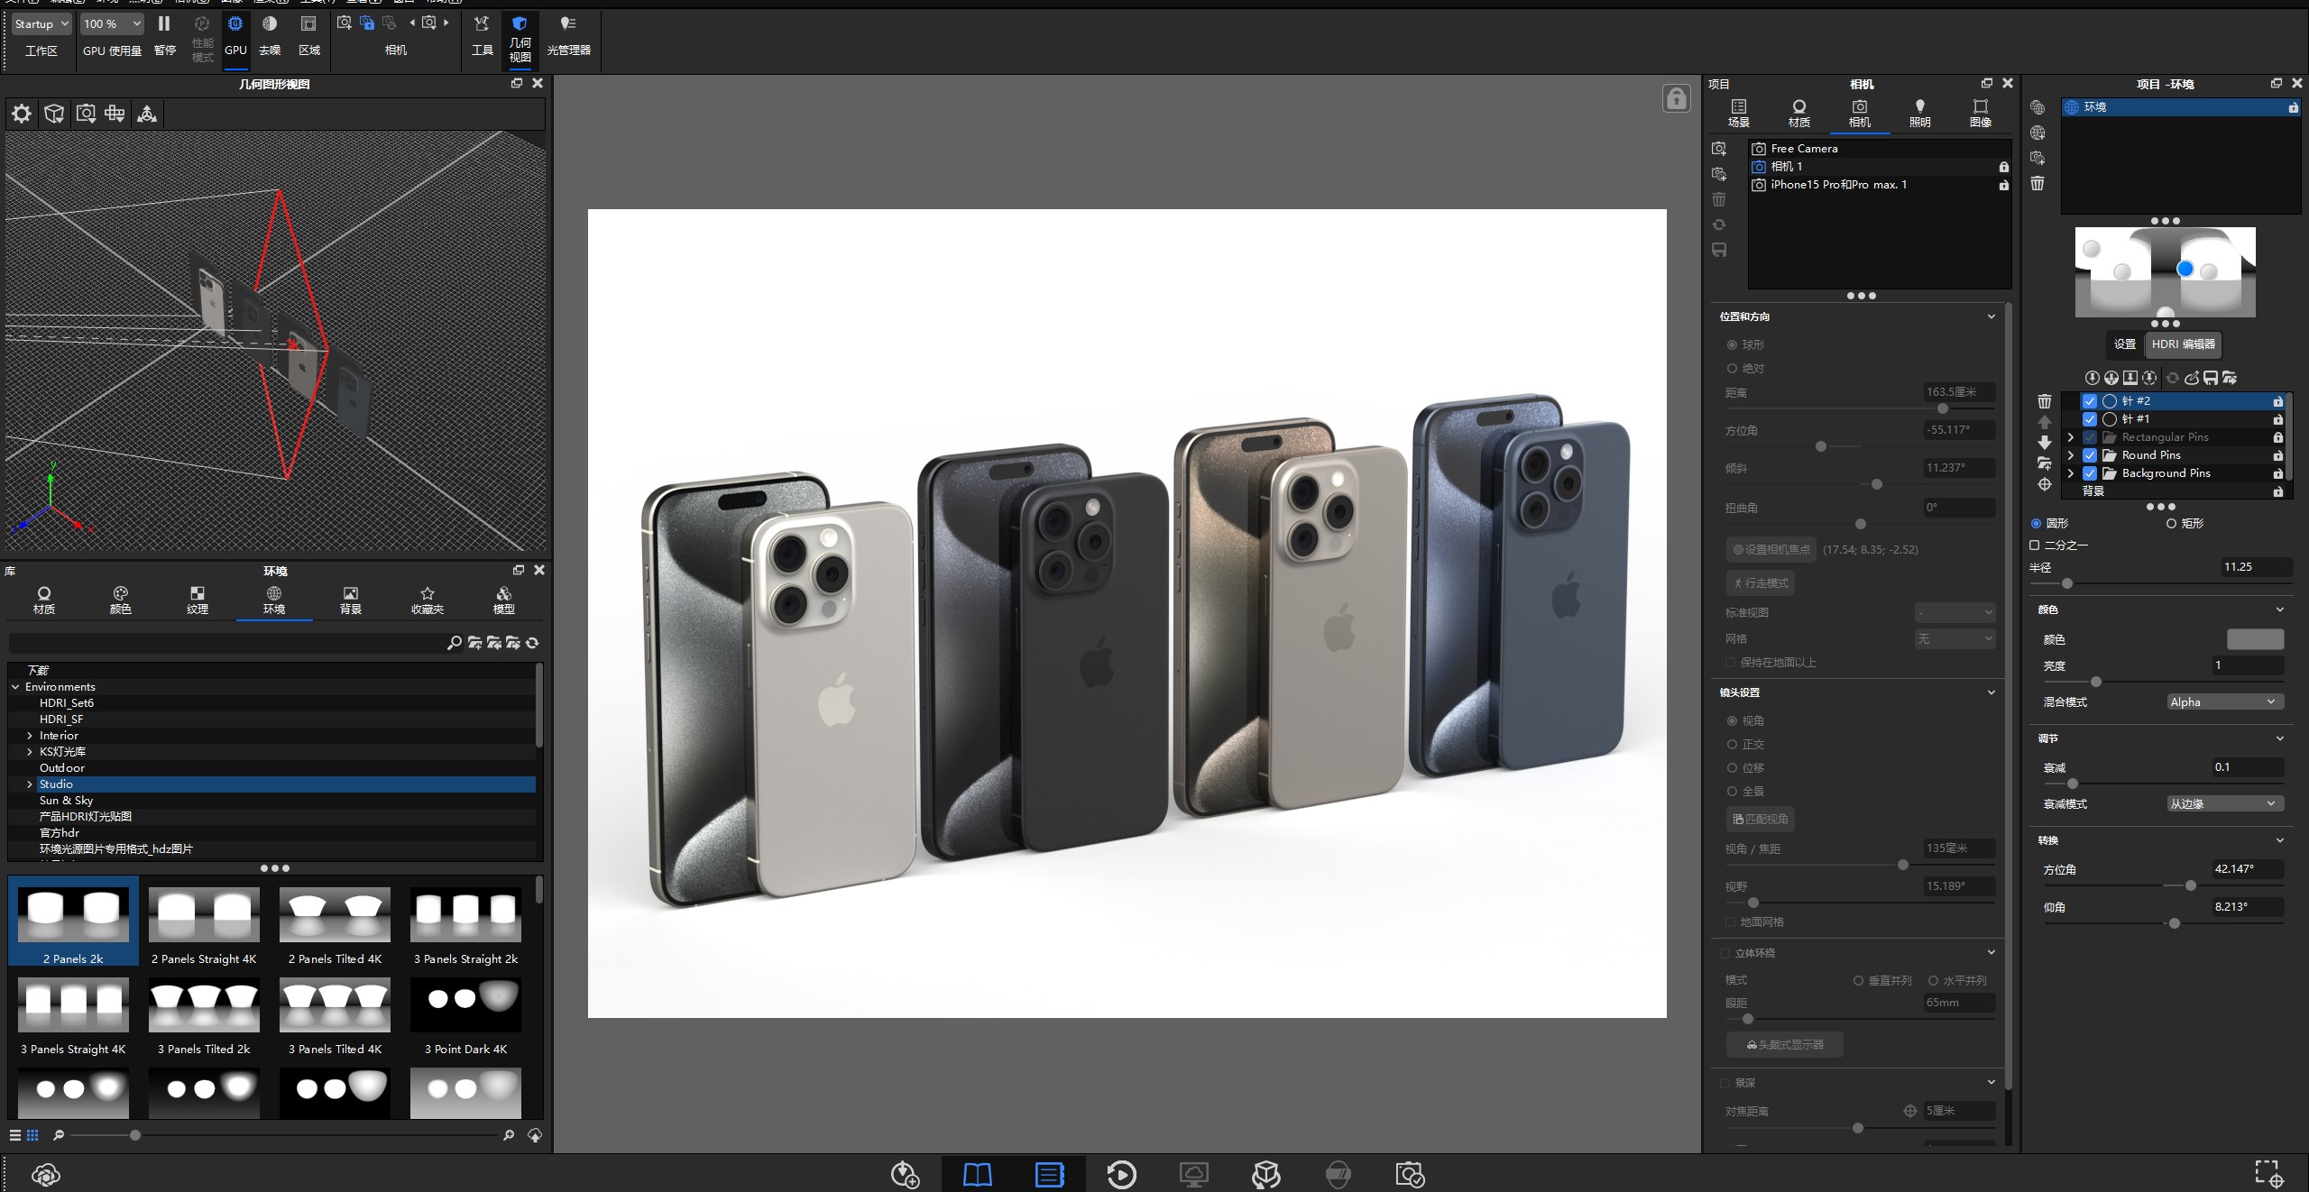Image resolution: width=2309 pixels, height=1192 pixels.
Task: Toggle the Library panel book icon
Action: click(x=977, y=1174)
